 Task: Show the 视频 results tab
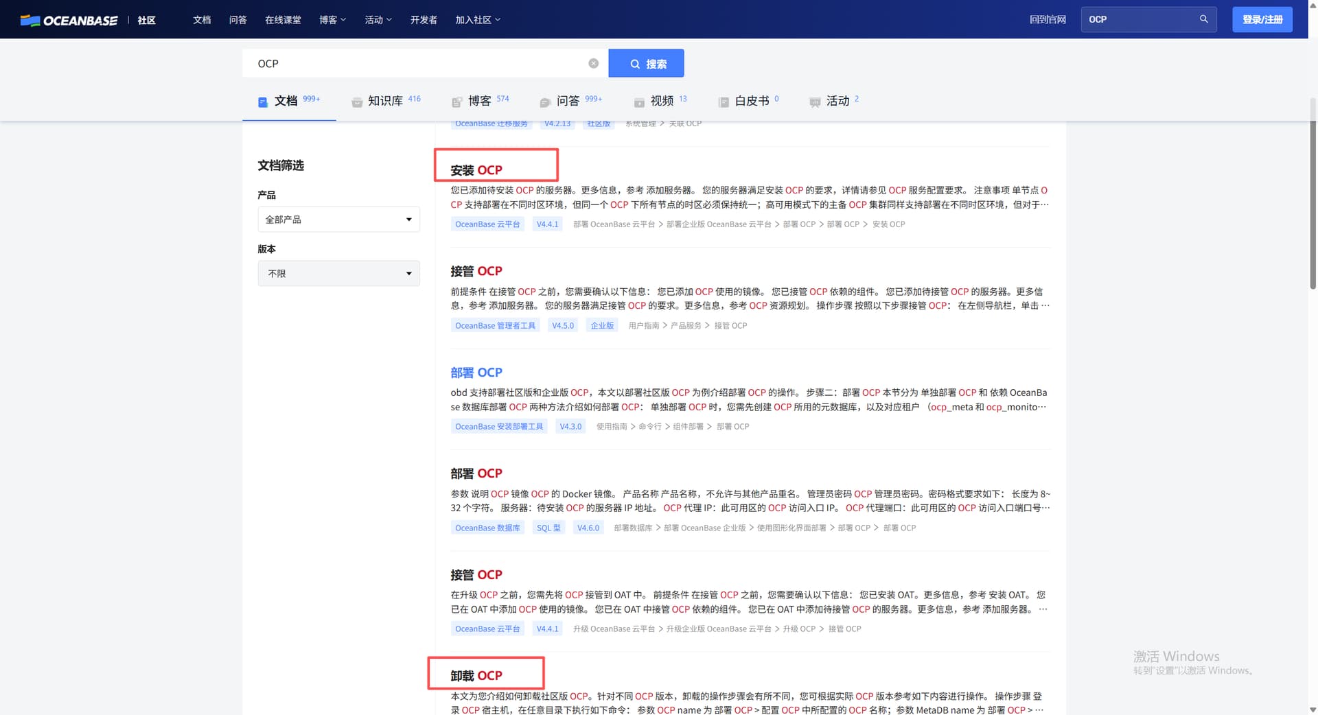pos(661,101)
